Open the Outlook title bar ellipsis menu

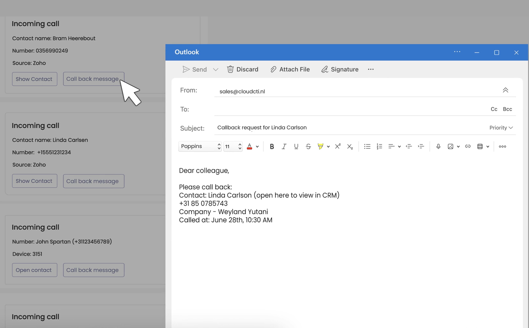(457, 52)
